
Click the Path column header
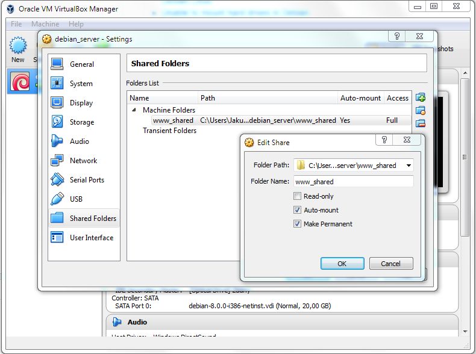[268, 98]
